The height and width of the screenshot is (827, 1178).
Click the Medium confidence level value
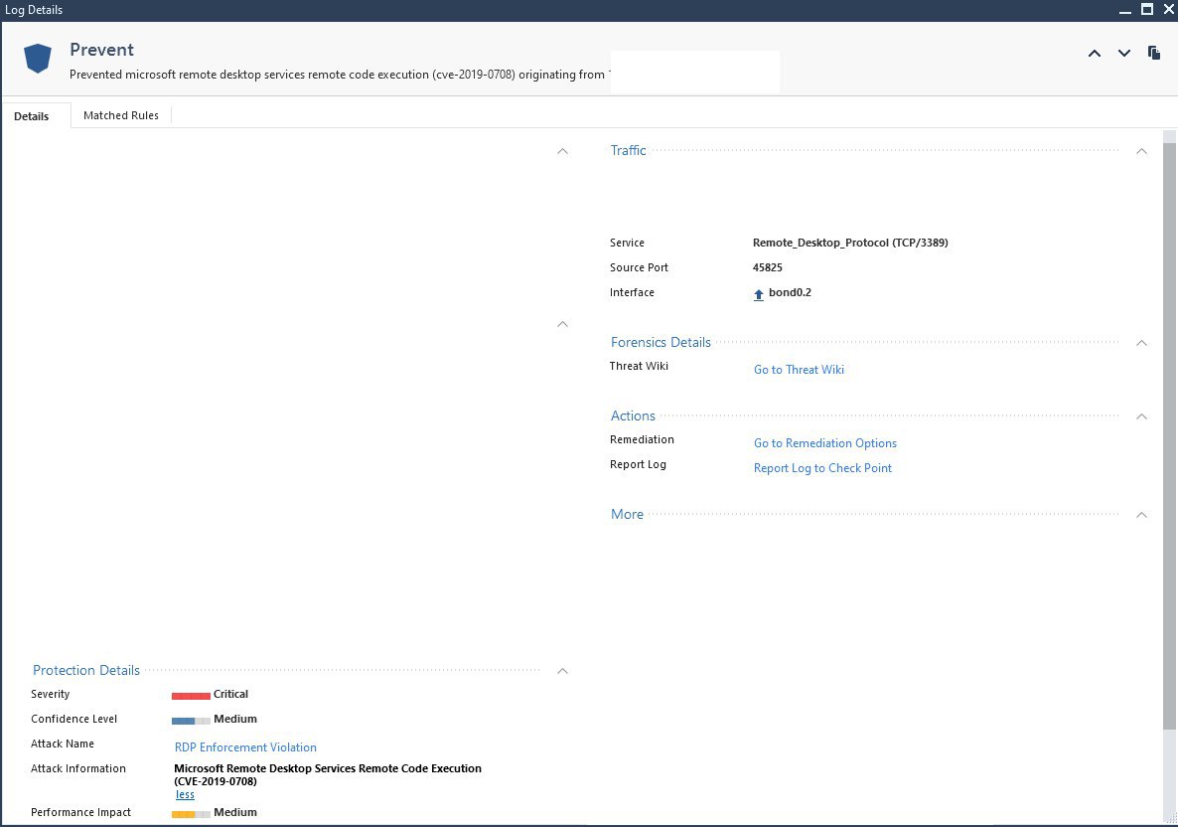[235, 719]
